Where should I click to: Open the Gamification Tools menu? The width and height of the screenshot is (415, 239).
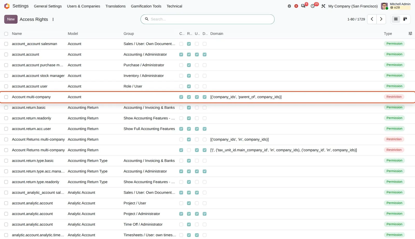point(146,6)
